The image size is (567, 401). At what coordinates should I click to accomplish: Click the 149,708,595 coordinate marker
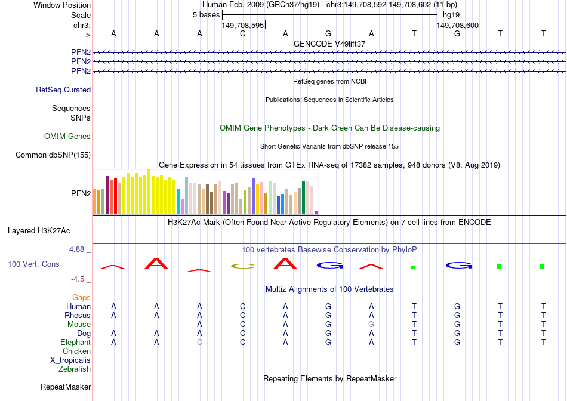click(x=243, y=25)
